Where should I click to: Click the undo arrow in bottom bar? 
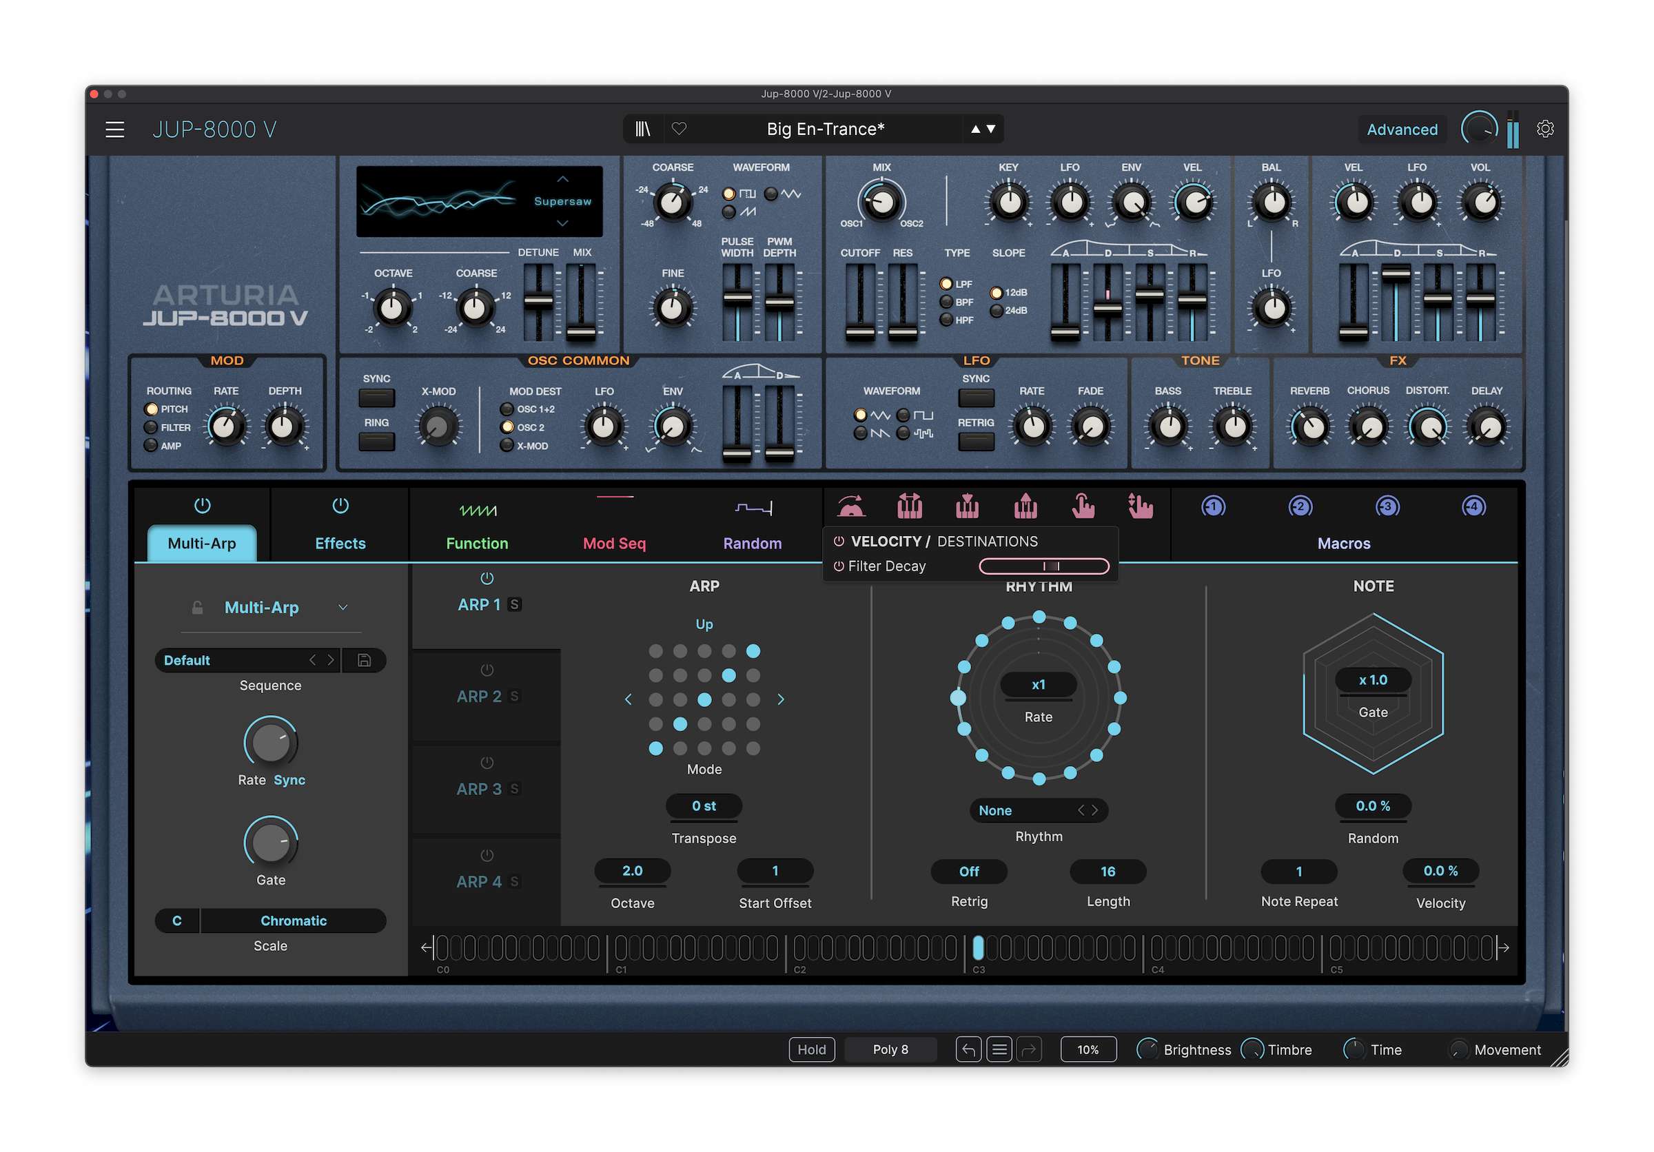point(968,1050)
